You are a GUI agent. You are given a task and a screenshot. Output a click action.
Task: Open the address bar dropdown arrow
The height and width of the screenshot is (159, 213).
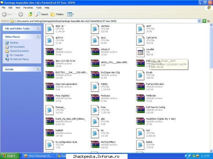pyautogui.click(x=199, y=21)
